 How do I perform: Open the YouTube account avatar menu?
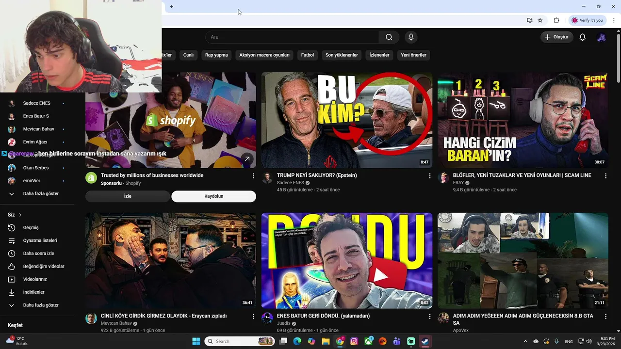pos(602,37)
